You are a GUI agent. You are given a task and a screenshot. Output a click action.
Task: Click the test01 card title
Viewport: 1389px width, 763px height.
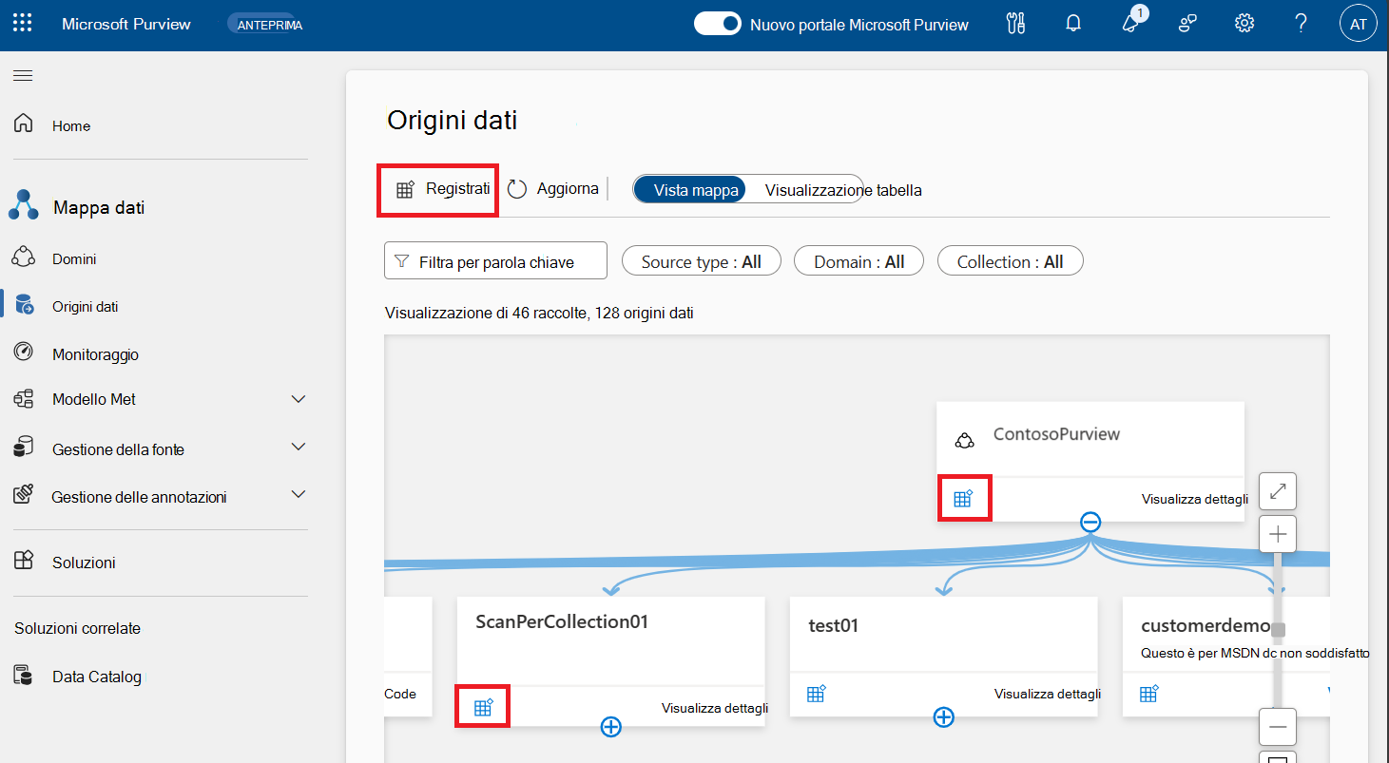point(834,625)
